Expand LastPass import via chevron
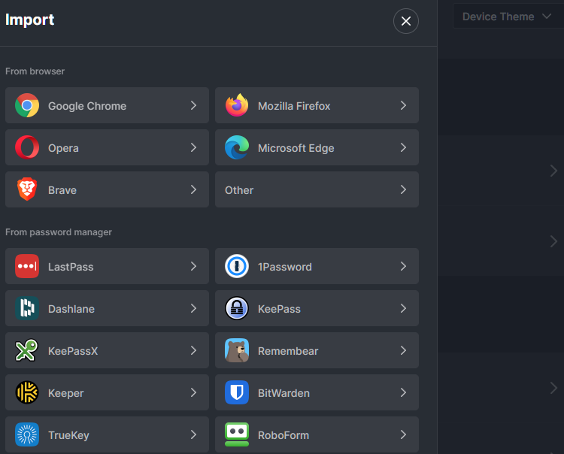This screenshot has height=454, width=564. click(193, 266)
